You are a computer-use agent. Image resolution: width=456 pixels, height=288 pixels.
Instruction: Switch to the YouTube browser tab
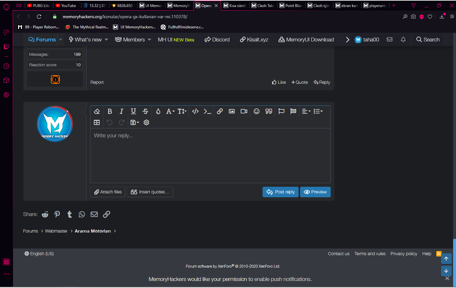pyautogui.click(x=66, y=5)
